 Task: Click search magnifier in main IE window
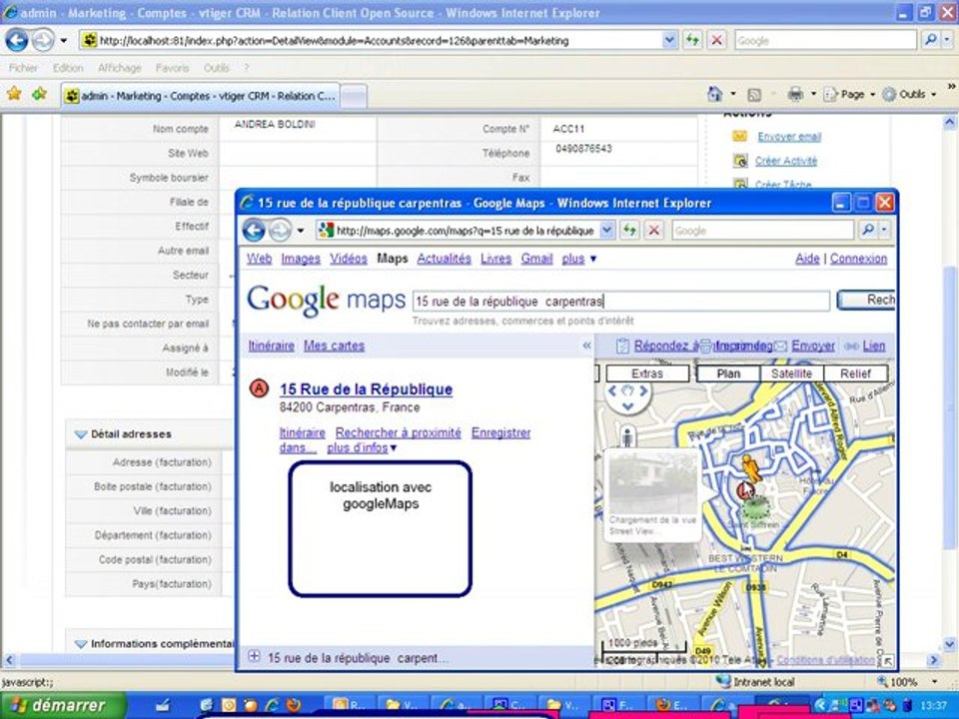[930, 40]
